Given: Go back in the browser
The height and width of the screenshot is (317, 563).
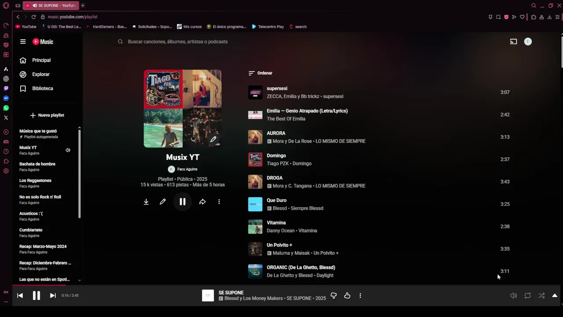Looking at the screenshot, I should 18,17.
